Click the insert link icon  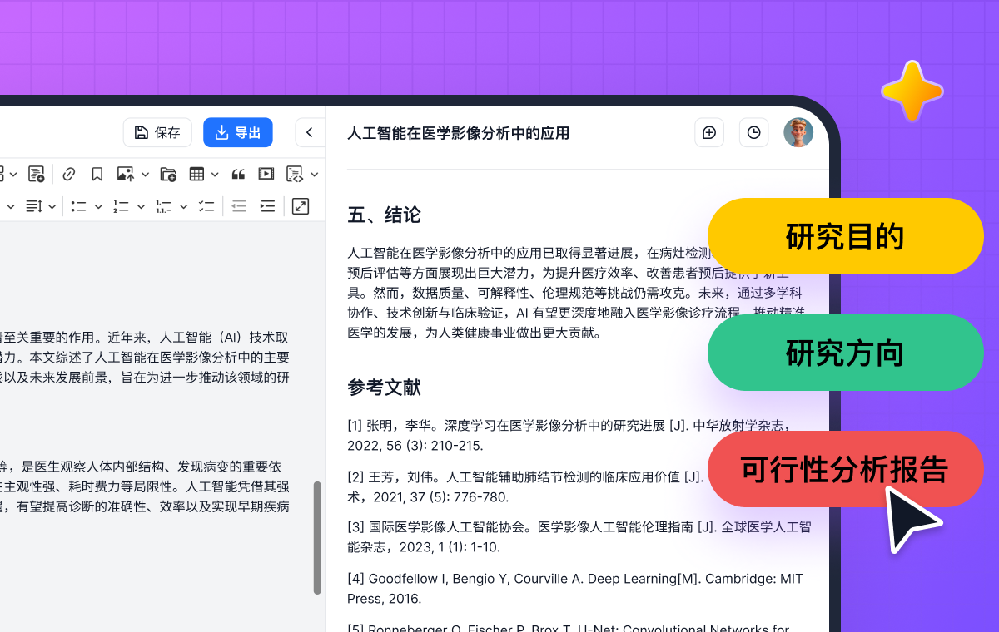point(69,174)
